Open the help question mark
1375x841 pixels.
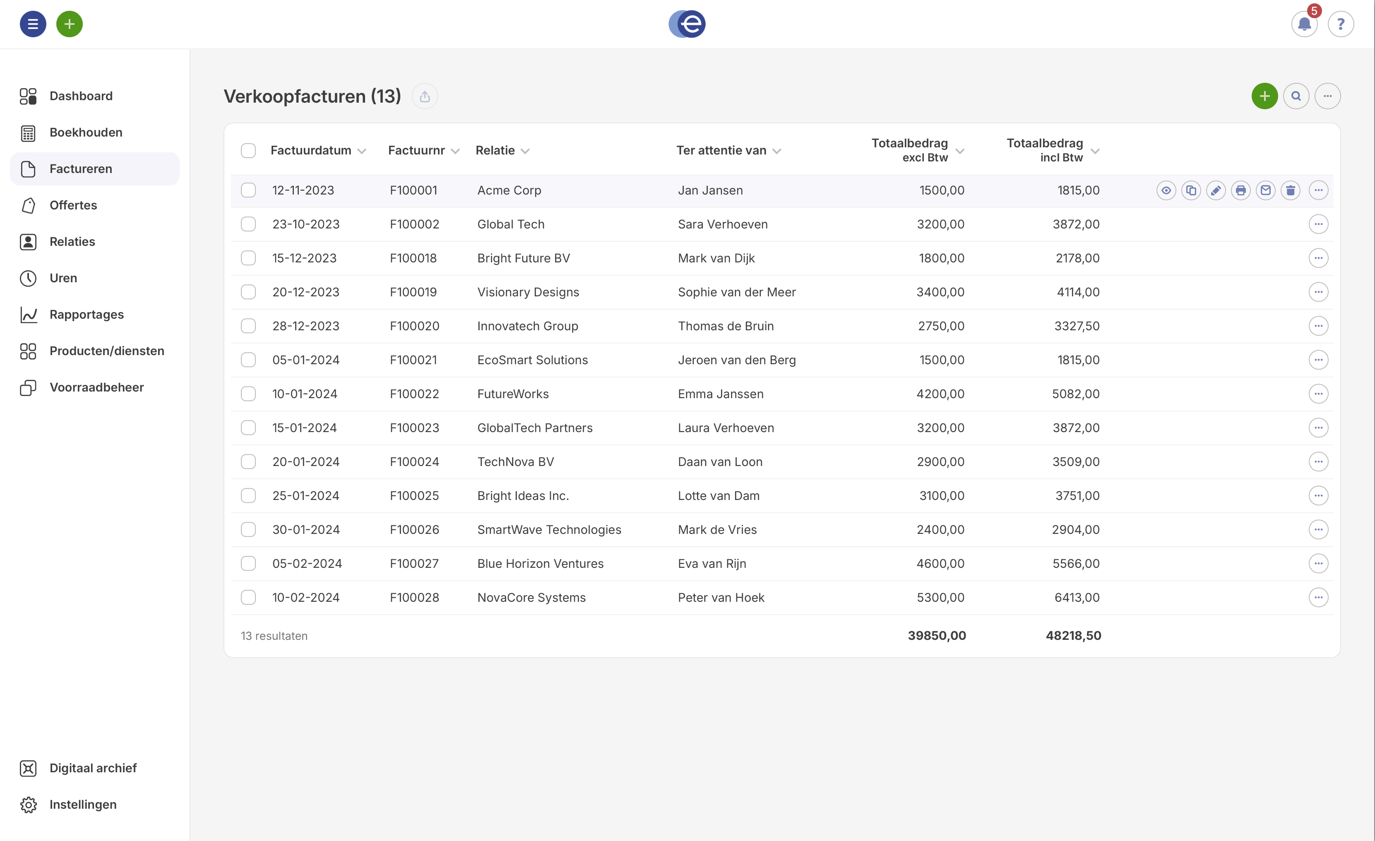click(x=1340, y=24)
